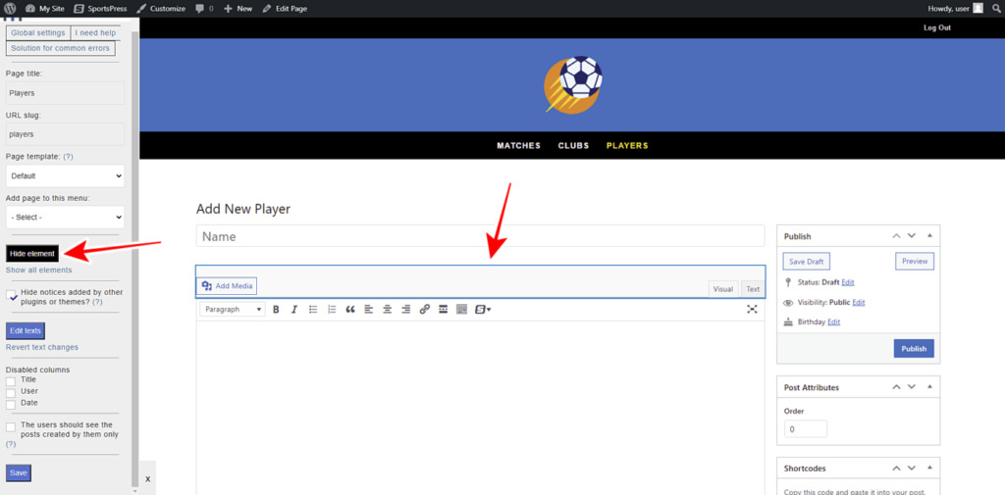
Task: Toggle bold formatting
Action: coord(276,310)
